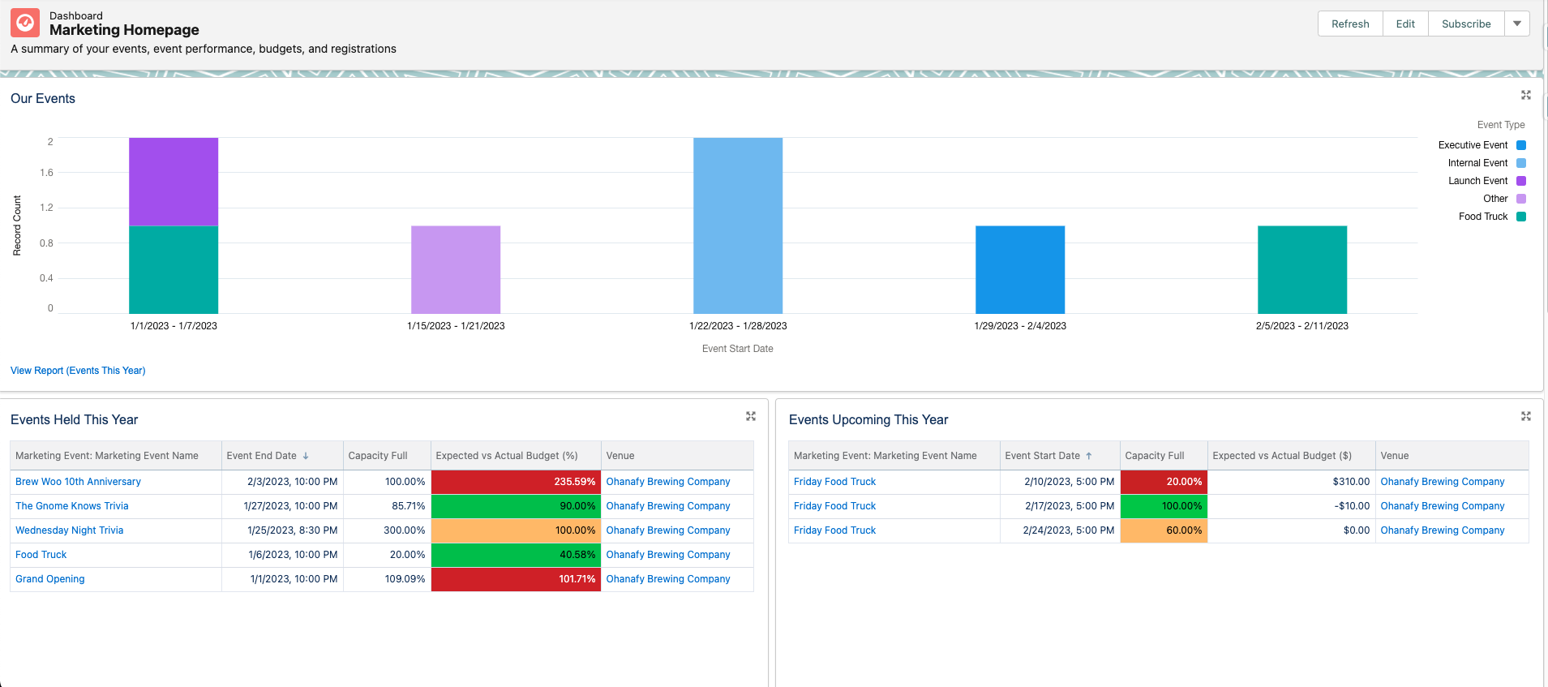Open Friday Food Truck on 2/10/2023
The width and height of the screenshot is (1548, 687).
point(834,482)
